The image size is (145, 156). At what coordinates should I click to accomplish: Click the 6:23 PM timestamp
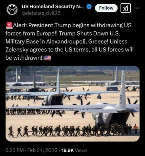[15, 150]
